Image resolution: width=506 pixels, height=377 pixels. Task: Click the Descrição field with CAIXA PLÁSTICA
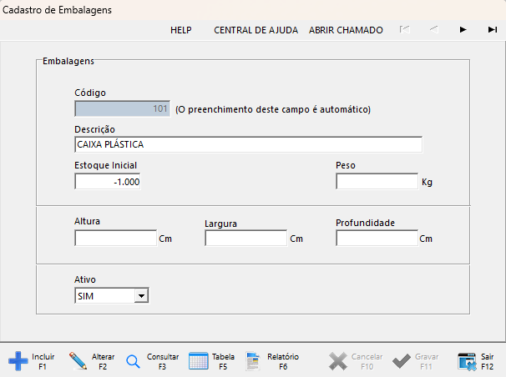248,144
